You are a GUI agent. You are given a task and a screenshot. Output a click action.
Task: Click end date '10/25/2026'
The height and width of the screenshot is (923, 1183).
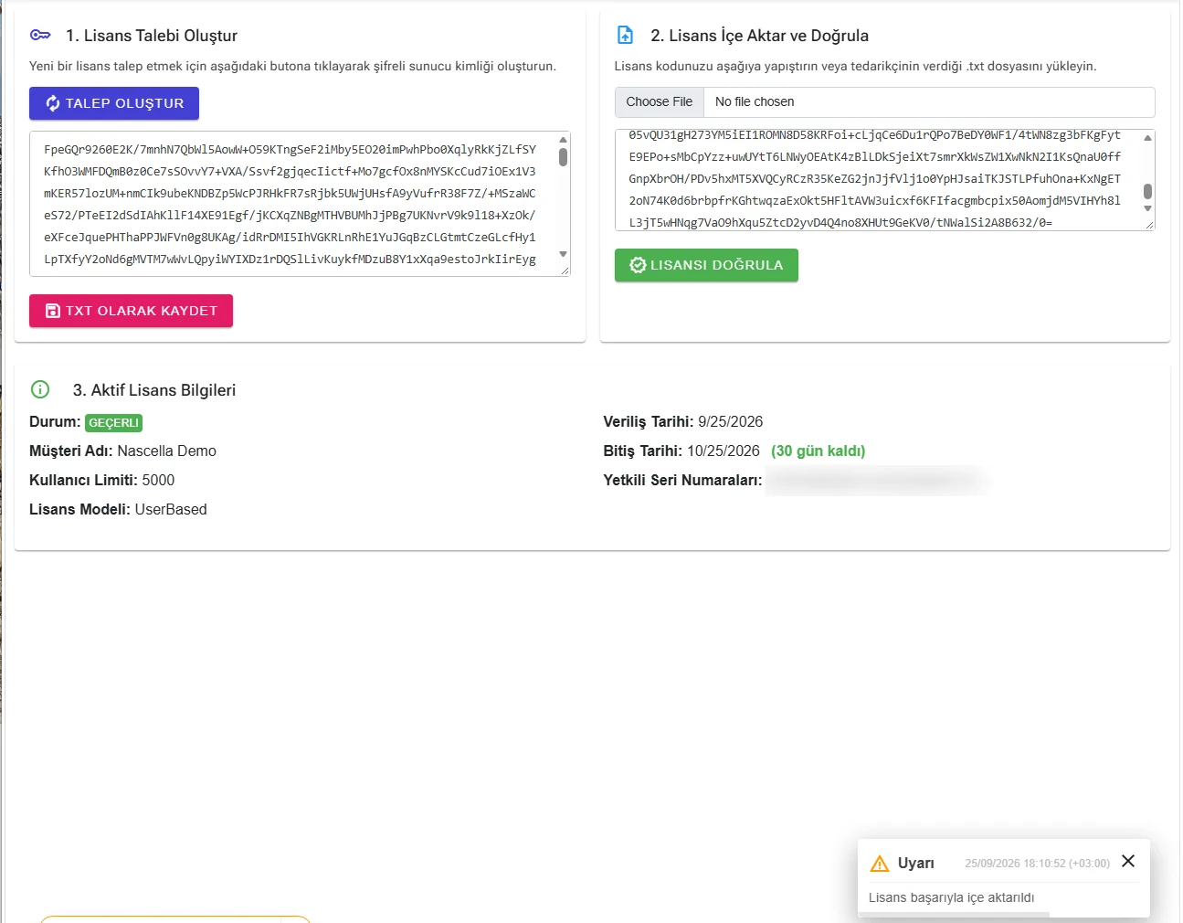tap(724, 451)
